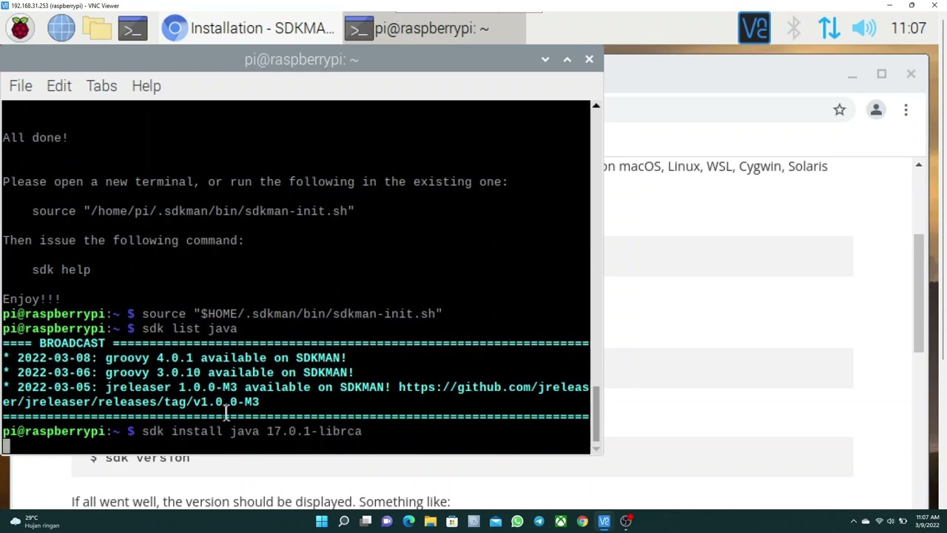The image size is (947, 533).
Task: Open Microsoft Store from the taskbar
Action: coord(452,521)
